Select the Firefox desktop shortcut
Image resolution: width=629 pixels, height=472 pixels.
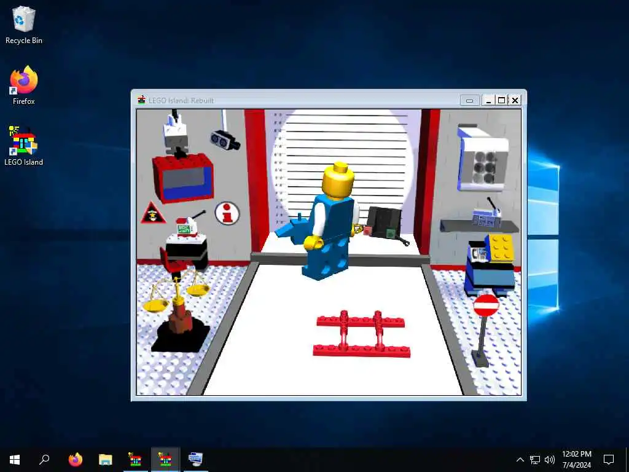pos(24,85)
